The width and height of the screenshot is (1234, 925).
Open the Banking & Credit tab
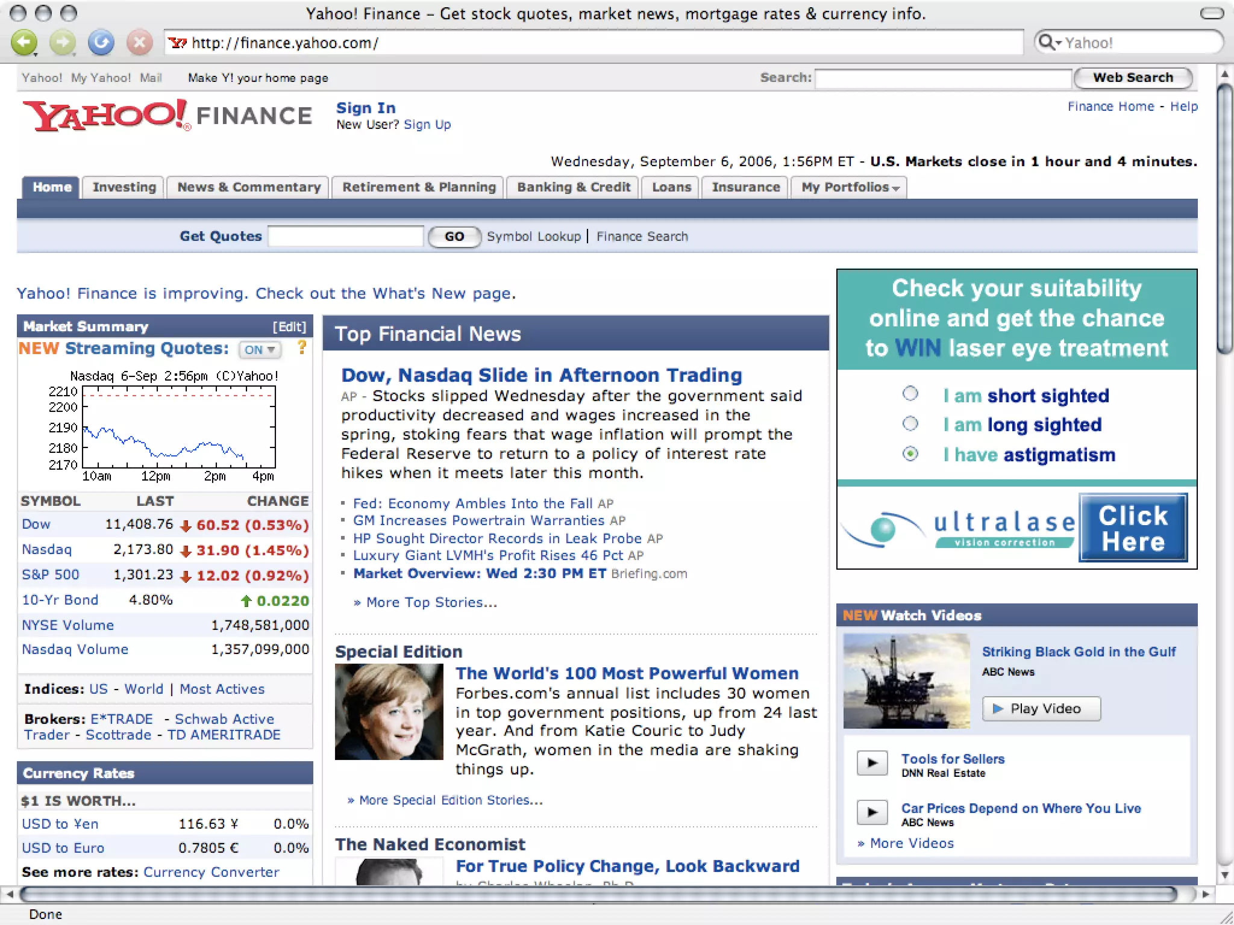[573, 187]
